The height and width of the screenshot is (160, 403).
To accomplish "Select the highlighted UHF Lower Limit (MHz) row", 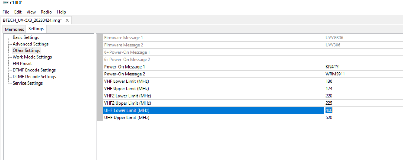I will (x=213, y=110).
